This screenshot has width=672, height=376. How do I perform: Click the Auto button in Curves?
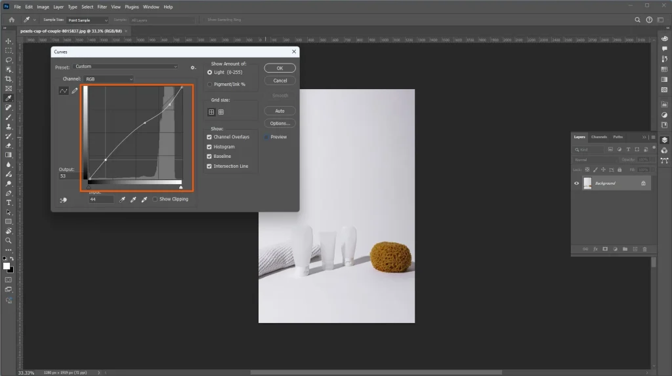(280, 111)
